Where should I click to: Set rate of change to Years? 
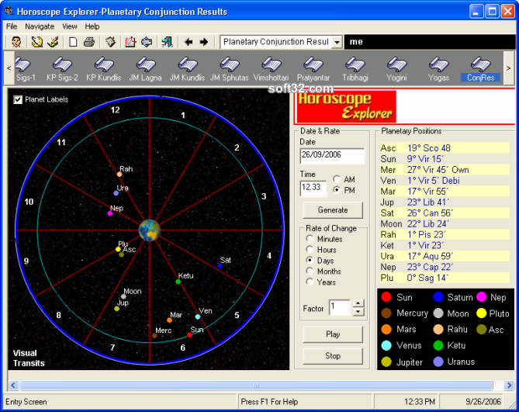310,282
